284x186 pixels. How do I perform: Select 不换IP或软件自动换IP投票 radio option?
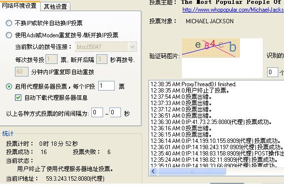coord(9,23)
